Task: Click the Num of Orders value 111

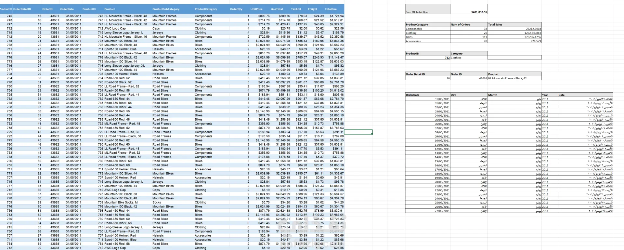Action: point(469,37)
